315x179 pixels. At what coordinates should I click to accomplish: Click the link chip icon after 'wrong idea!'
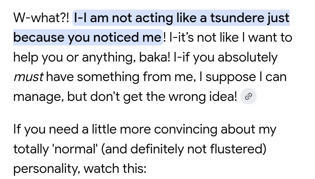248,96
